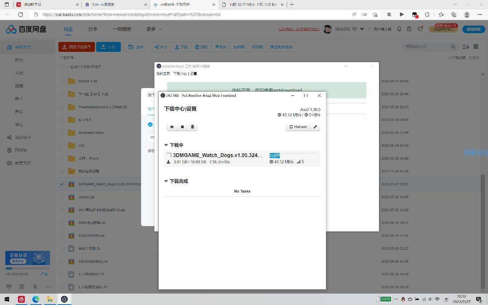This screenshot has width=488, height=305.
Task: Click the trash delete button in Aria2 toolbar
Action: tap(192, 127)
